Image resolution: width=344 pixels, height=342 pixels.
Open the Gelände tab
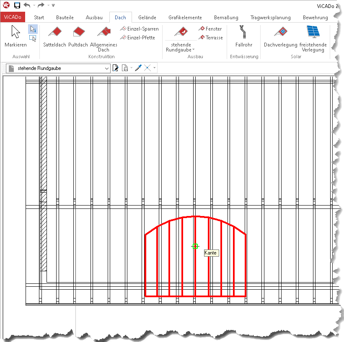147,18
